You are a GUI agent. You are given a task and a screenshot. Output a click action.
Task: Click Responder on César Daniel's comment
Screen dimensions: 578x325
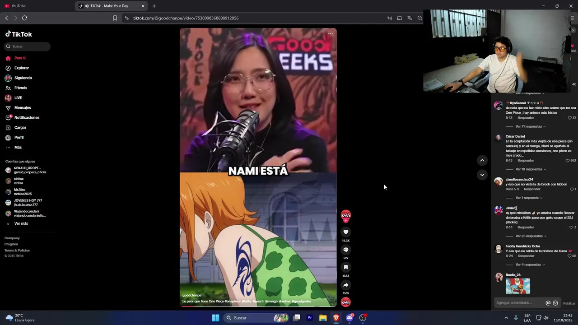coord(526,161)
